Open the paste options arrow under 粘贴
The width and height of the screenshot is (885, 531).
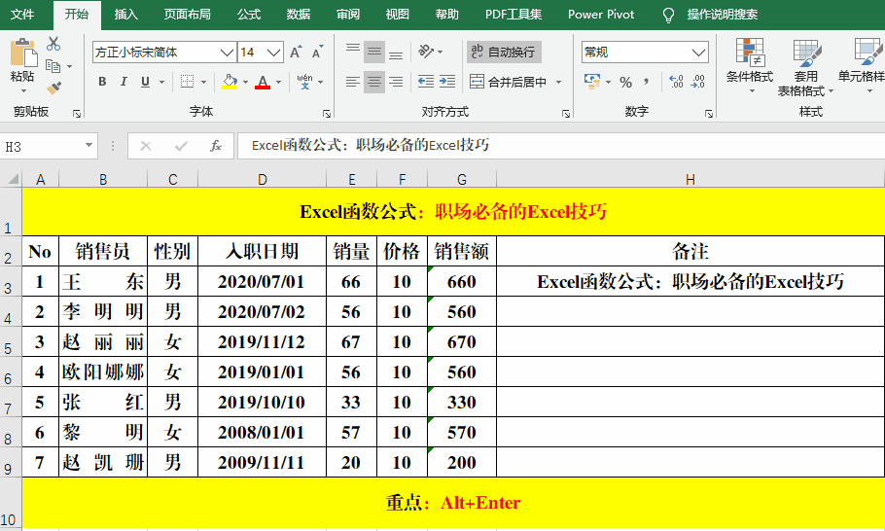tap(23, 90)
